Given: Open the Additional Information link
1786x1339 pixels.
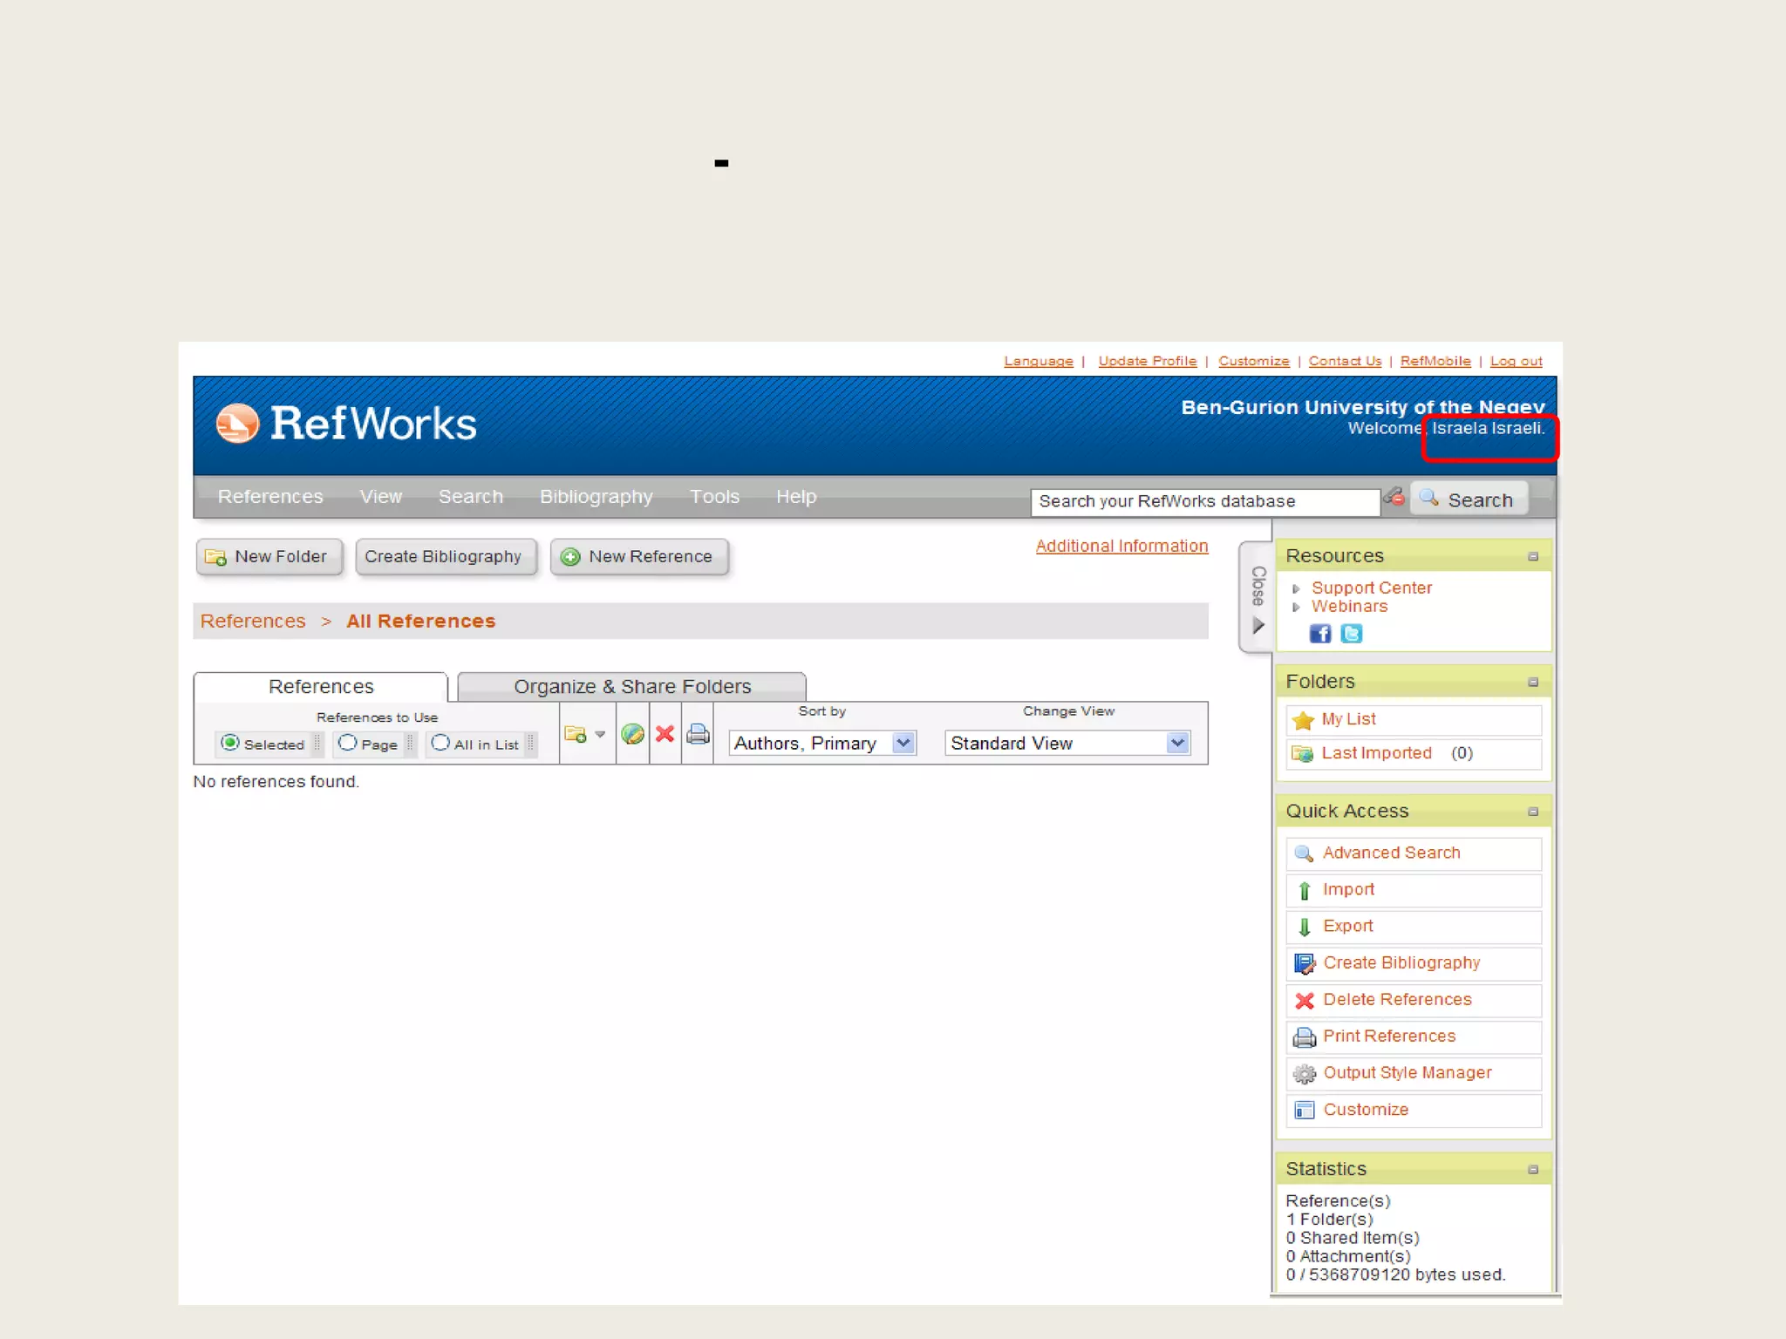Looking at the screenshot, I should [1121, 547].
